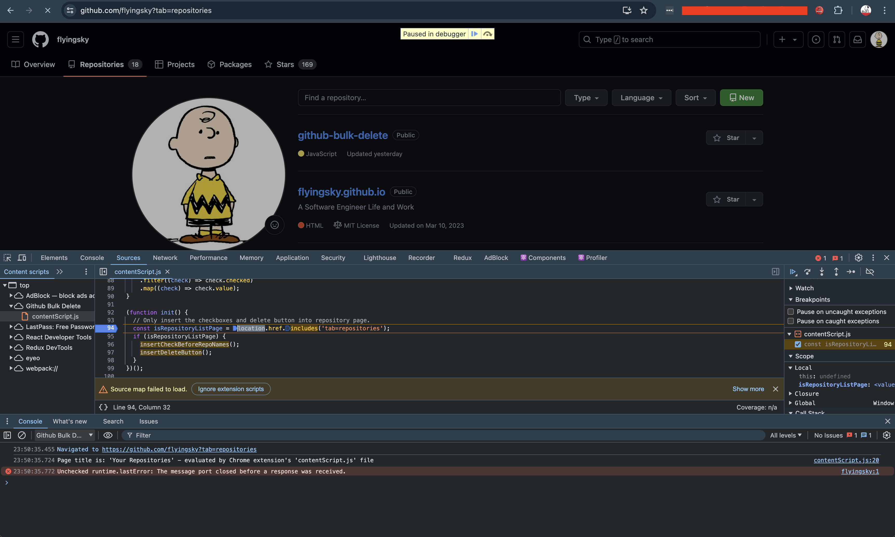This screenshot has width=895, height=537.
Task: Step out of current function icon
Action: 836,272
